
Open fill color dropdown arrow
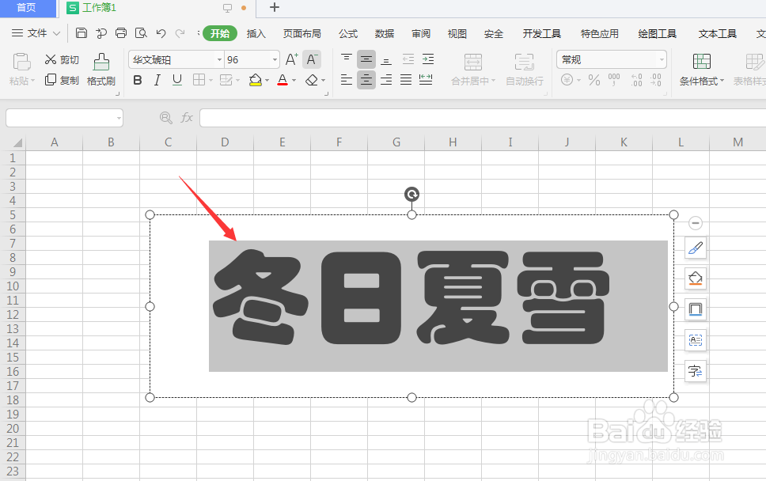267,81
